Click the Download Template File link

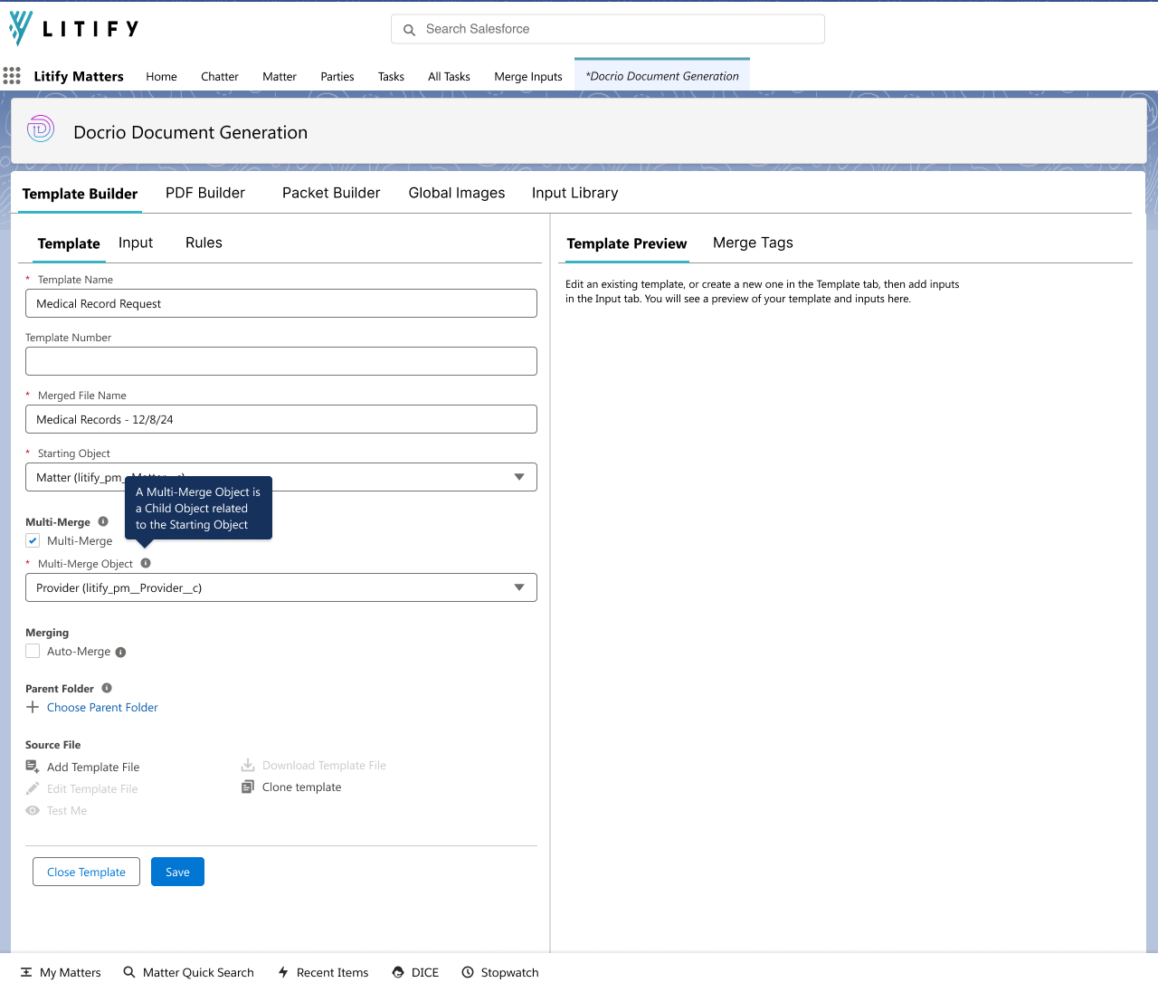point(324,766)
